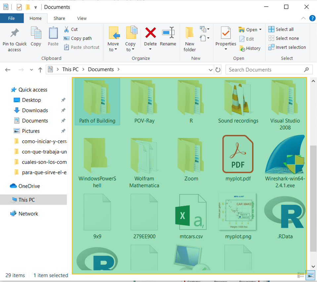Select the myplot.pdf file
Image resolution: width=317 pixels, height=282 pixels.
(x=238, y=158)
